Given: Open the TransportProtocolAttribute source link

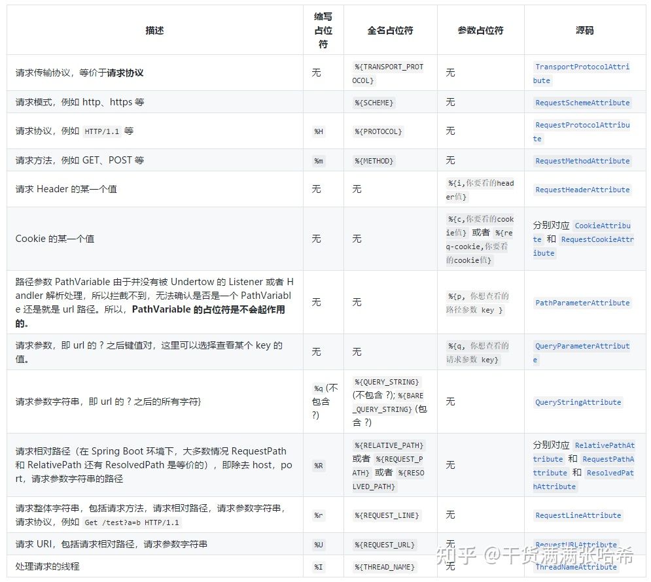Looking at the screenshot, I should tap(582, 73).
